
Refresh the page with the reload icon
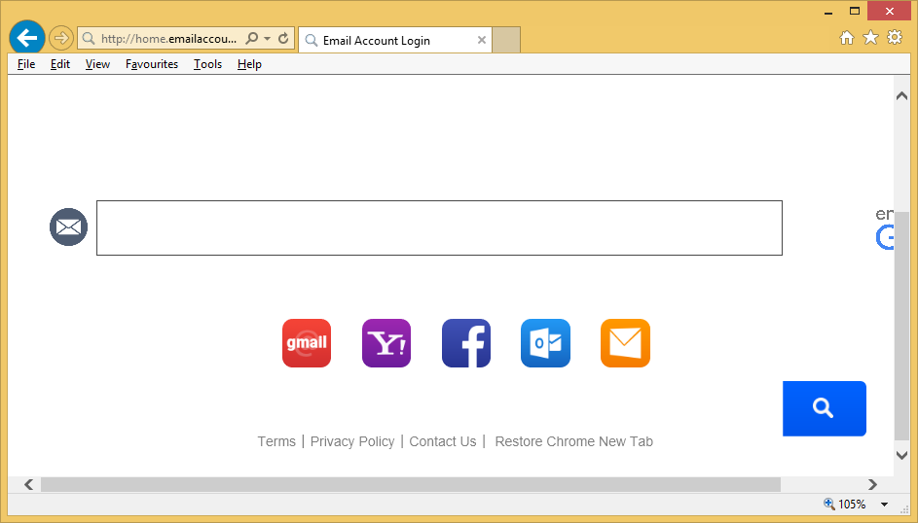coord(283,39)
